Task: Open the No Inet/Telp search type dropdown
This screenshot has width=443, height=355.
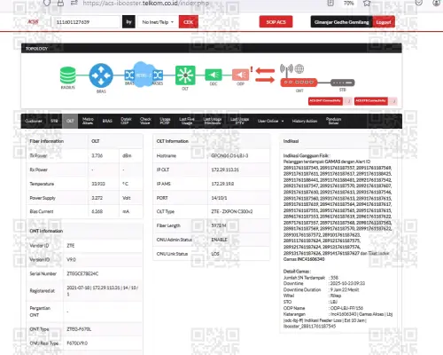Action: 158,22
